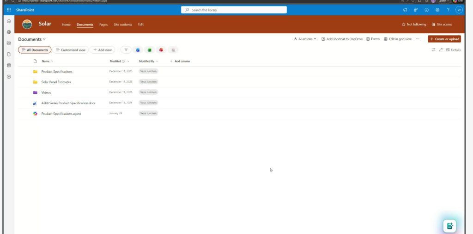Click the Settings gear in SharePoint header

(x=437, y=10)
